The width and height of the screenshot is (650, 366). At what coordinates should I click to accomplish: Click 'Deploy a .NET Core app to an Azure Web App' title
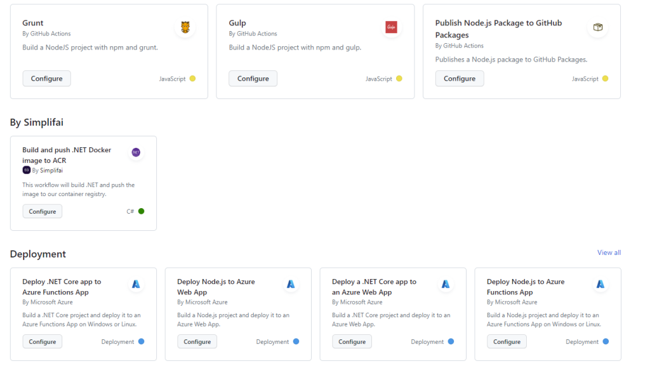pyautogui.click(x=374, y=287)
